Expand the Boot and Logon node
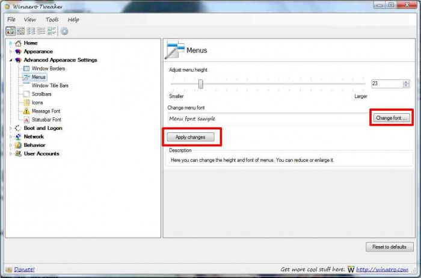The height and width of the screenshot is (278, 421). tap(11, 128)
